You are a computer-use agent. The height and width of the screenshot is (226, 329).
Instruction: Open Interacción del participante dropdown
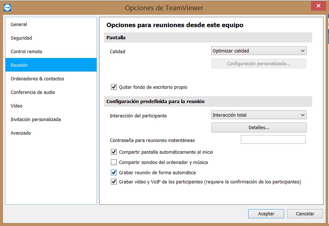point(259,115)
